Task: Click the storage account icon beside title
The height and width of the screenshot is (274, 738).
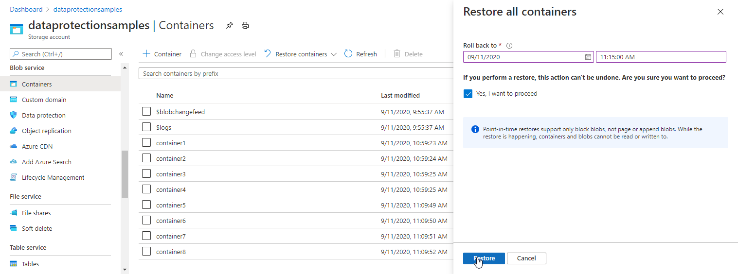Action: point(17,30)
